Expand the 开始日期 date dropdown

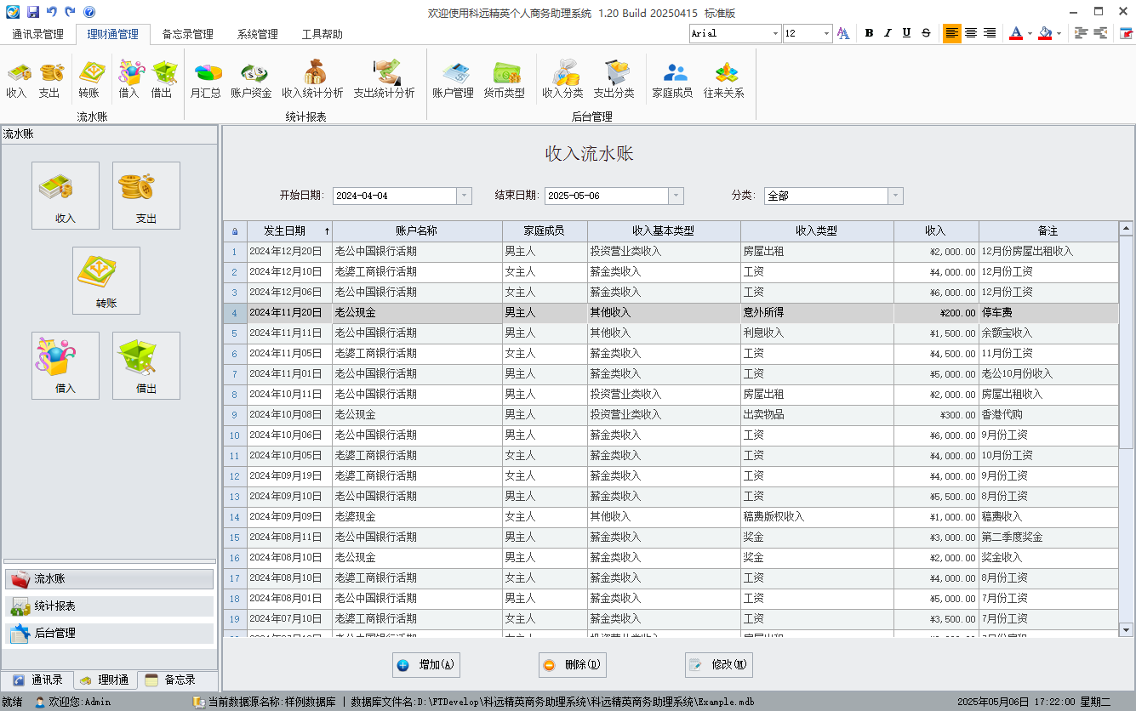pyautogui.click(x=464, y=196)
